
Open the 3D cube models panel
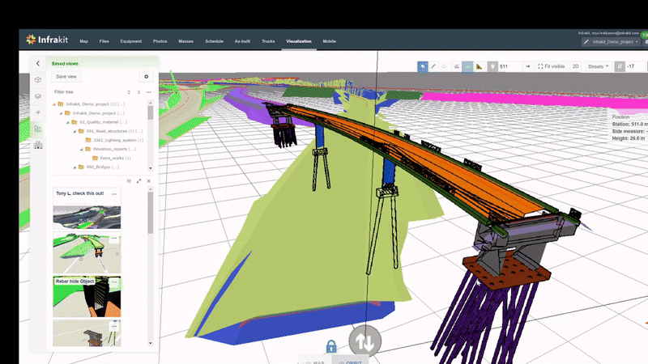pyautogui.click(x=38, y=80)
